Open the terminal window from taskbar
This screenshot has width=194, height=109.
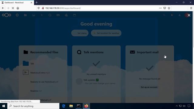(79, 106)
